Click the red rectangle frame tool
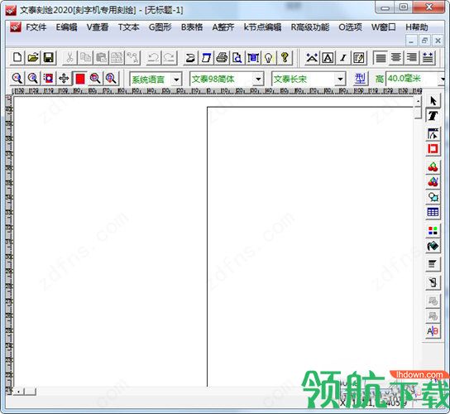Viewport: 450px width, 414px height. [433, 149]
